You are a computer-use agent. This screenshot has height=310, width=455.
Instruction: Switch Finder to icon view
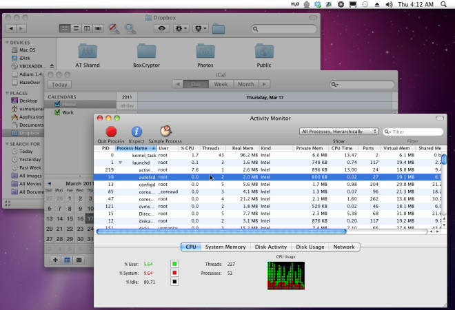click(x=65, y=28)
